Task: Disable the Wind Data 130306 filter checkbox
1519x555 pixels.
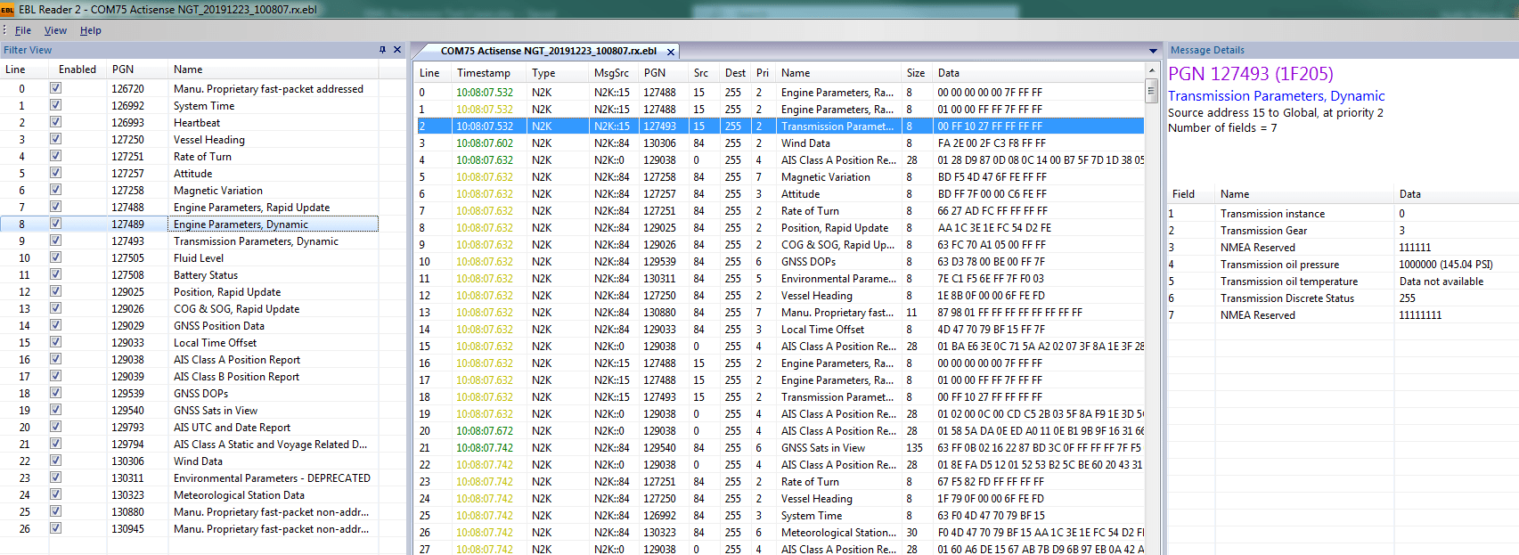Action: coord(55,461)
